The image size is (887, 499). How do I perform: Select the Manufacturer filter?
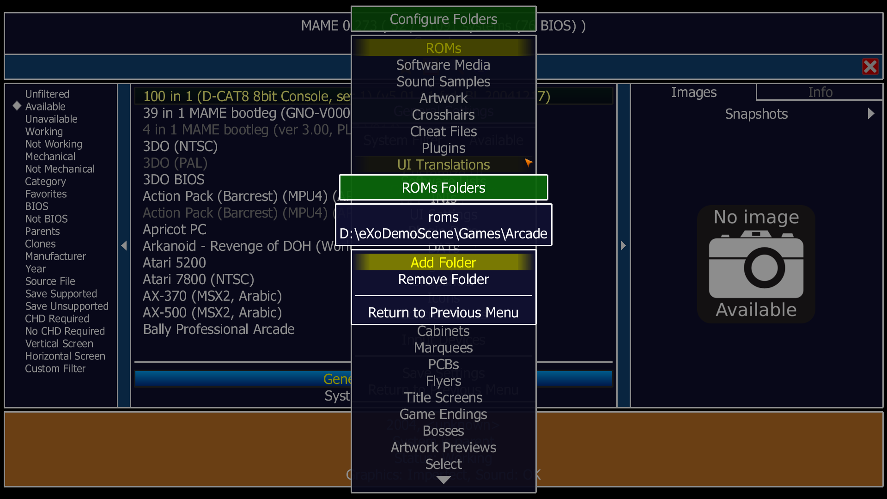pyautogui.click(x=55, y=256)
